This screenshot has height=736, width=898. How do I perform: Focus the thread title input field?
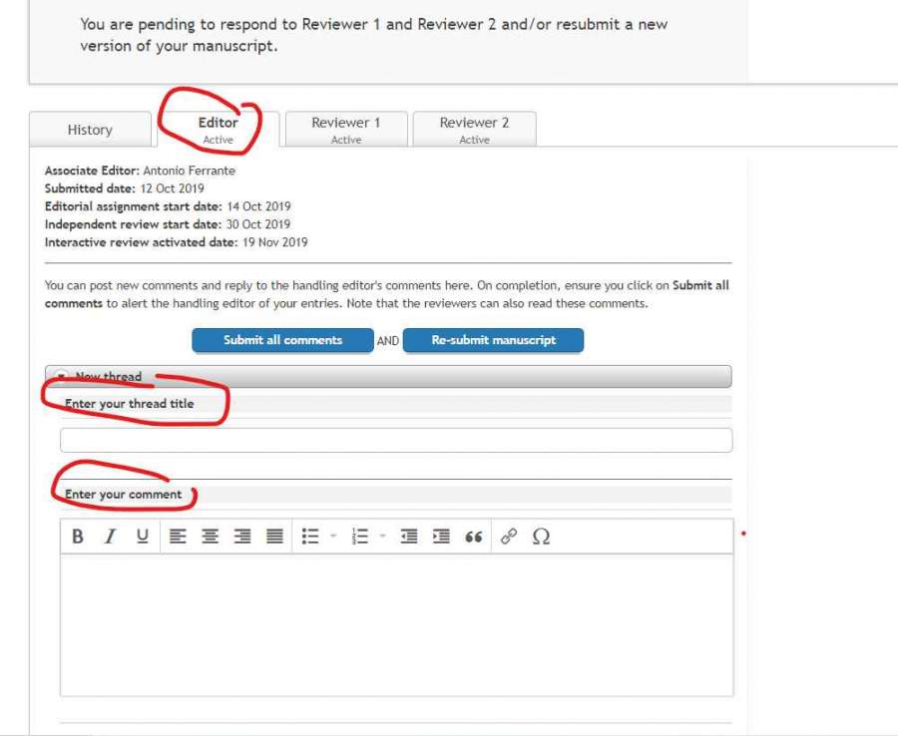point(396,440)
